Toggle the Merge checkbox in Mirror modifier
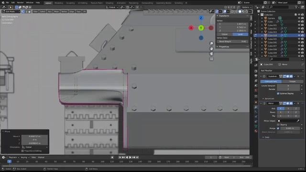Image resolution: width=306 pixels, height=172 pixels. (x=278, y=129)
